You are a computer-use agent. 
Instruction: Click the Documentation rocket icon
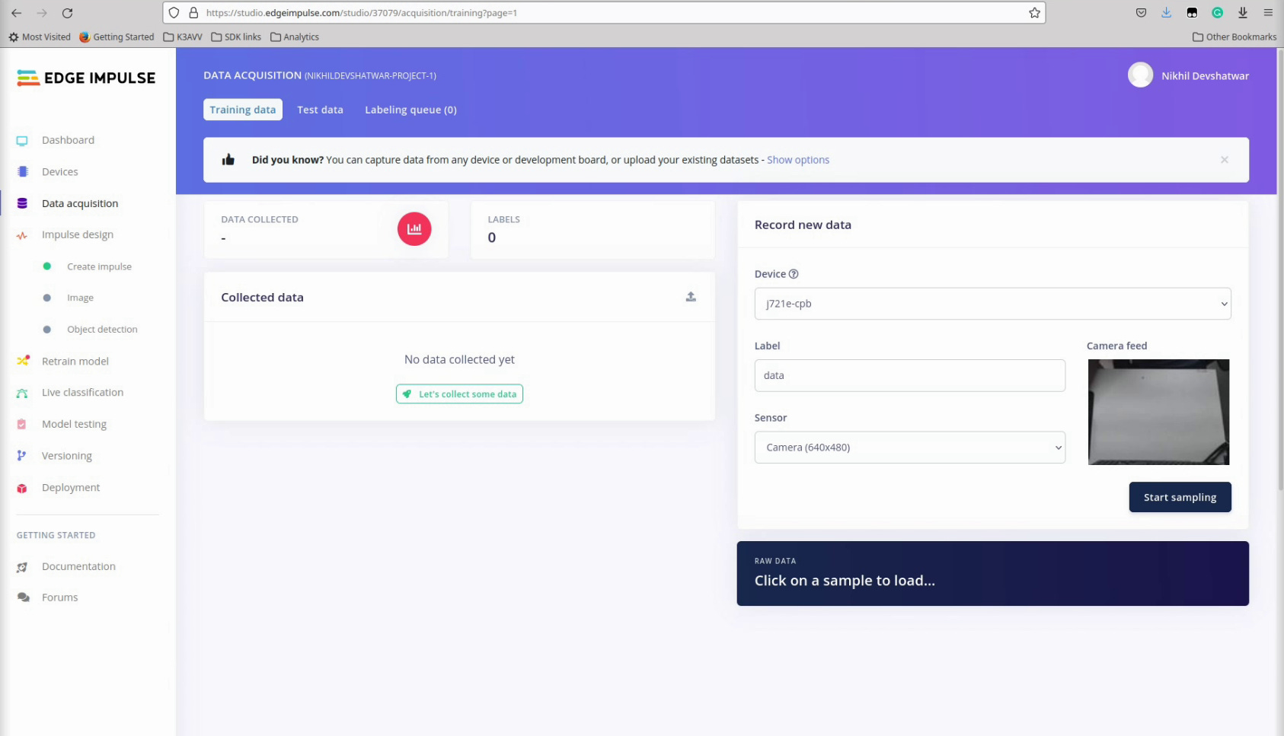(22, 567)
